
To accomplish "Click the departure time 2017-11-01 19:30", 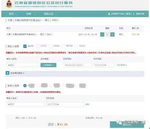I will (x=88, y=34).
